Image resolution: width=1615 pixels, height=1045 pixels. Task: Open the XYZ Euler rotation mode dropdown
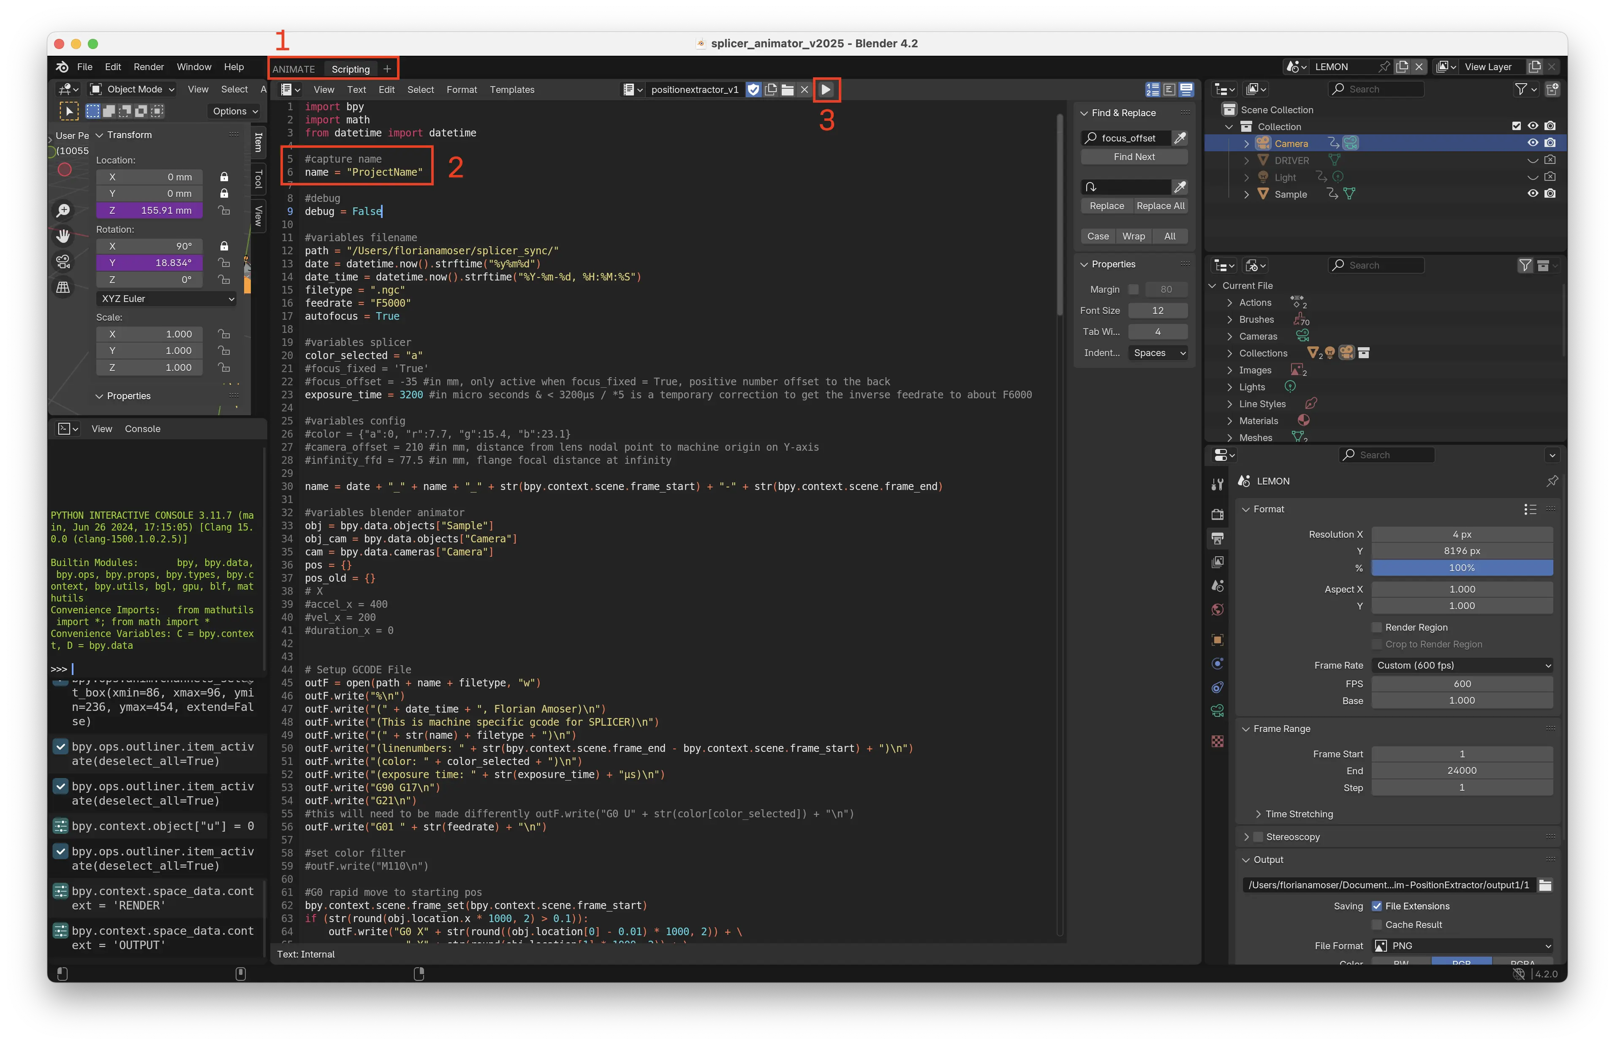click(166, 299)
